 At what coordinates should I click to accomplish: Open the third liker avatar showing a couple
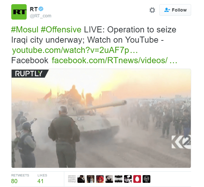pyautogui.click(x=91, y=179)
